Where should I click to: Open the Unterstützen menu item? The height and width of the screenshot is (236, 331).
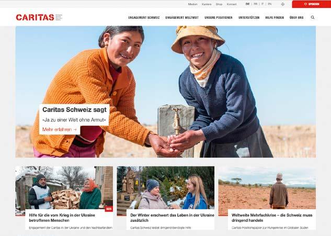pos(249,18)
